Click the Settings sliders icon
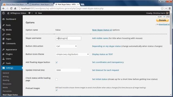Image resolution: width=173 pixels, height=97 pixels. [4, 68]
